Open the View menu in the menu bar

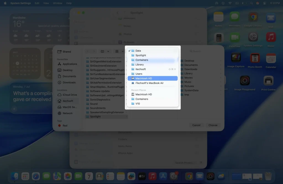[46, 3]
